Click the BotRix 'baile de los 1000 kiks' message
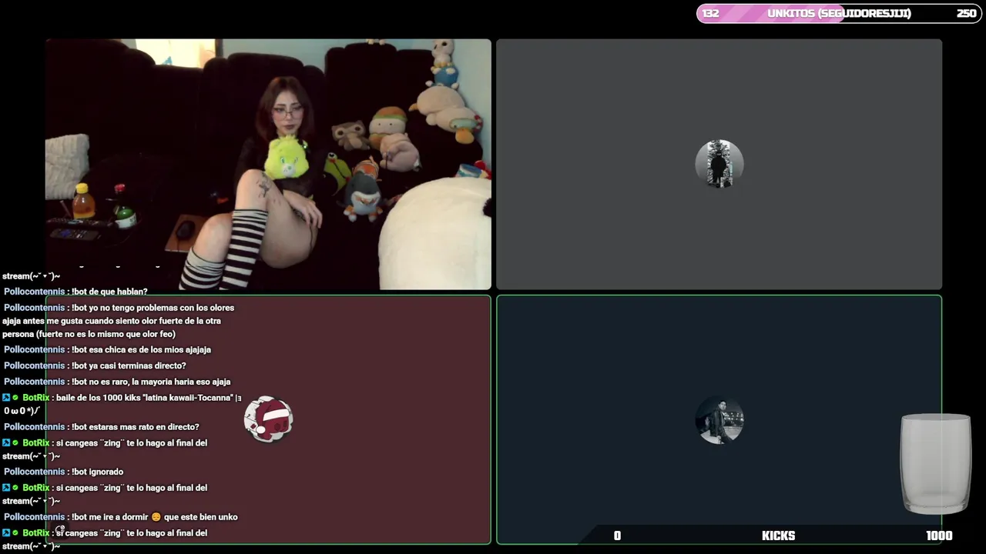 pos(122,404)
